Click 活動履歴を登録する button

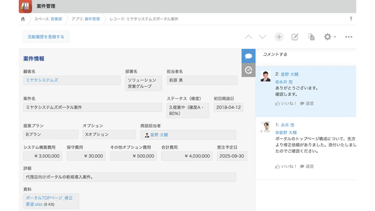[x=46, y=37]
